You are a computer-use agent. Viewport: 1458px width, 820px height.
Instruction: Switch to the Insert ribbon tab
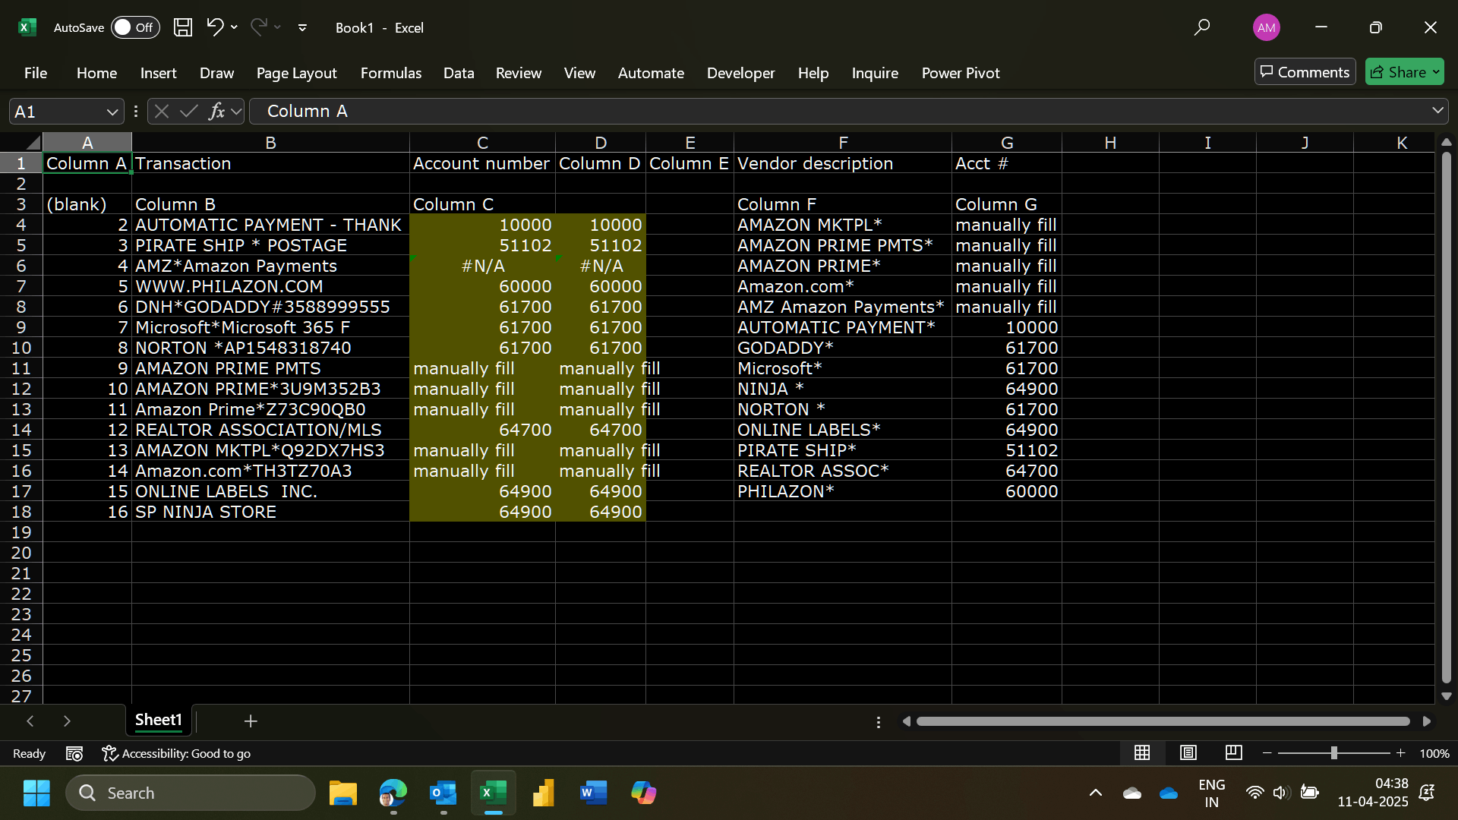pyautogui.click(x=158, y=73)
